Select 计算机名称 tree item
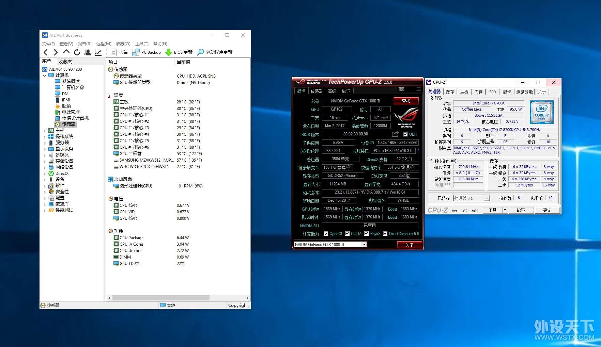The image size is (601, 347). click(x=70, y=87)
